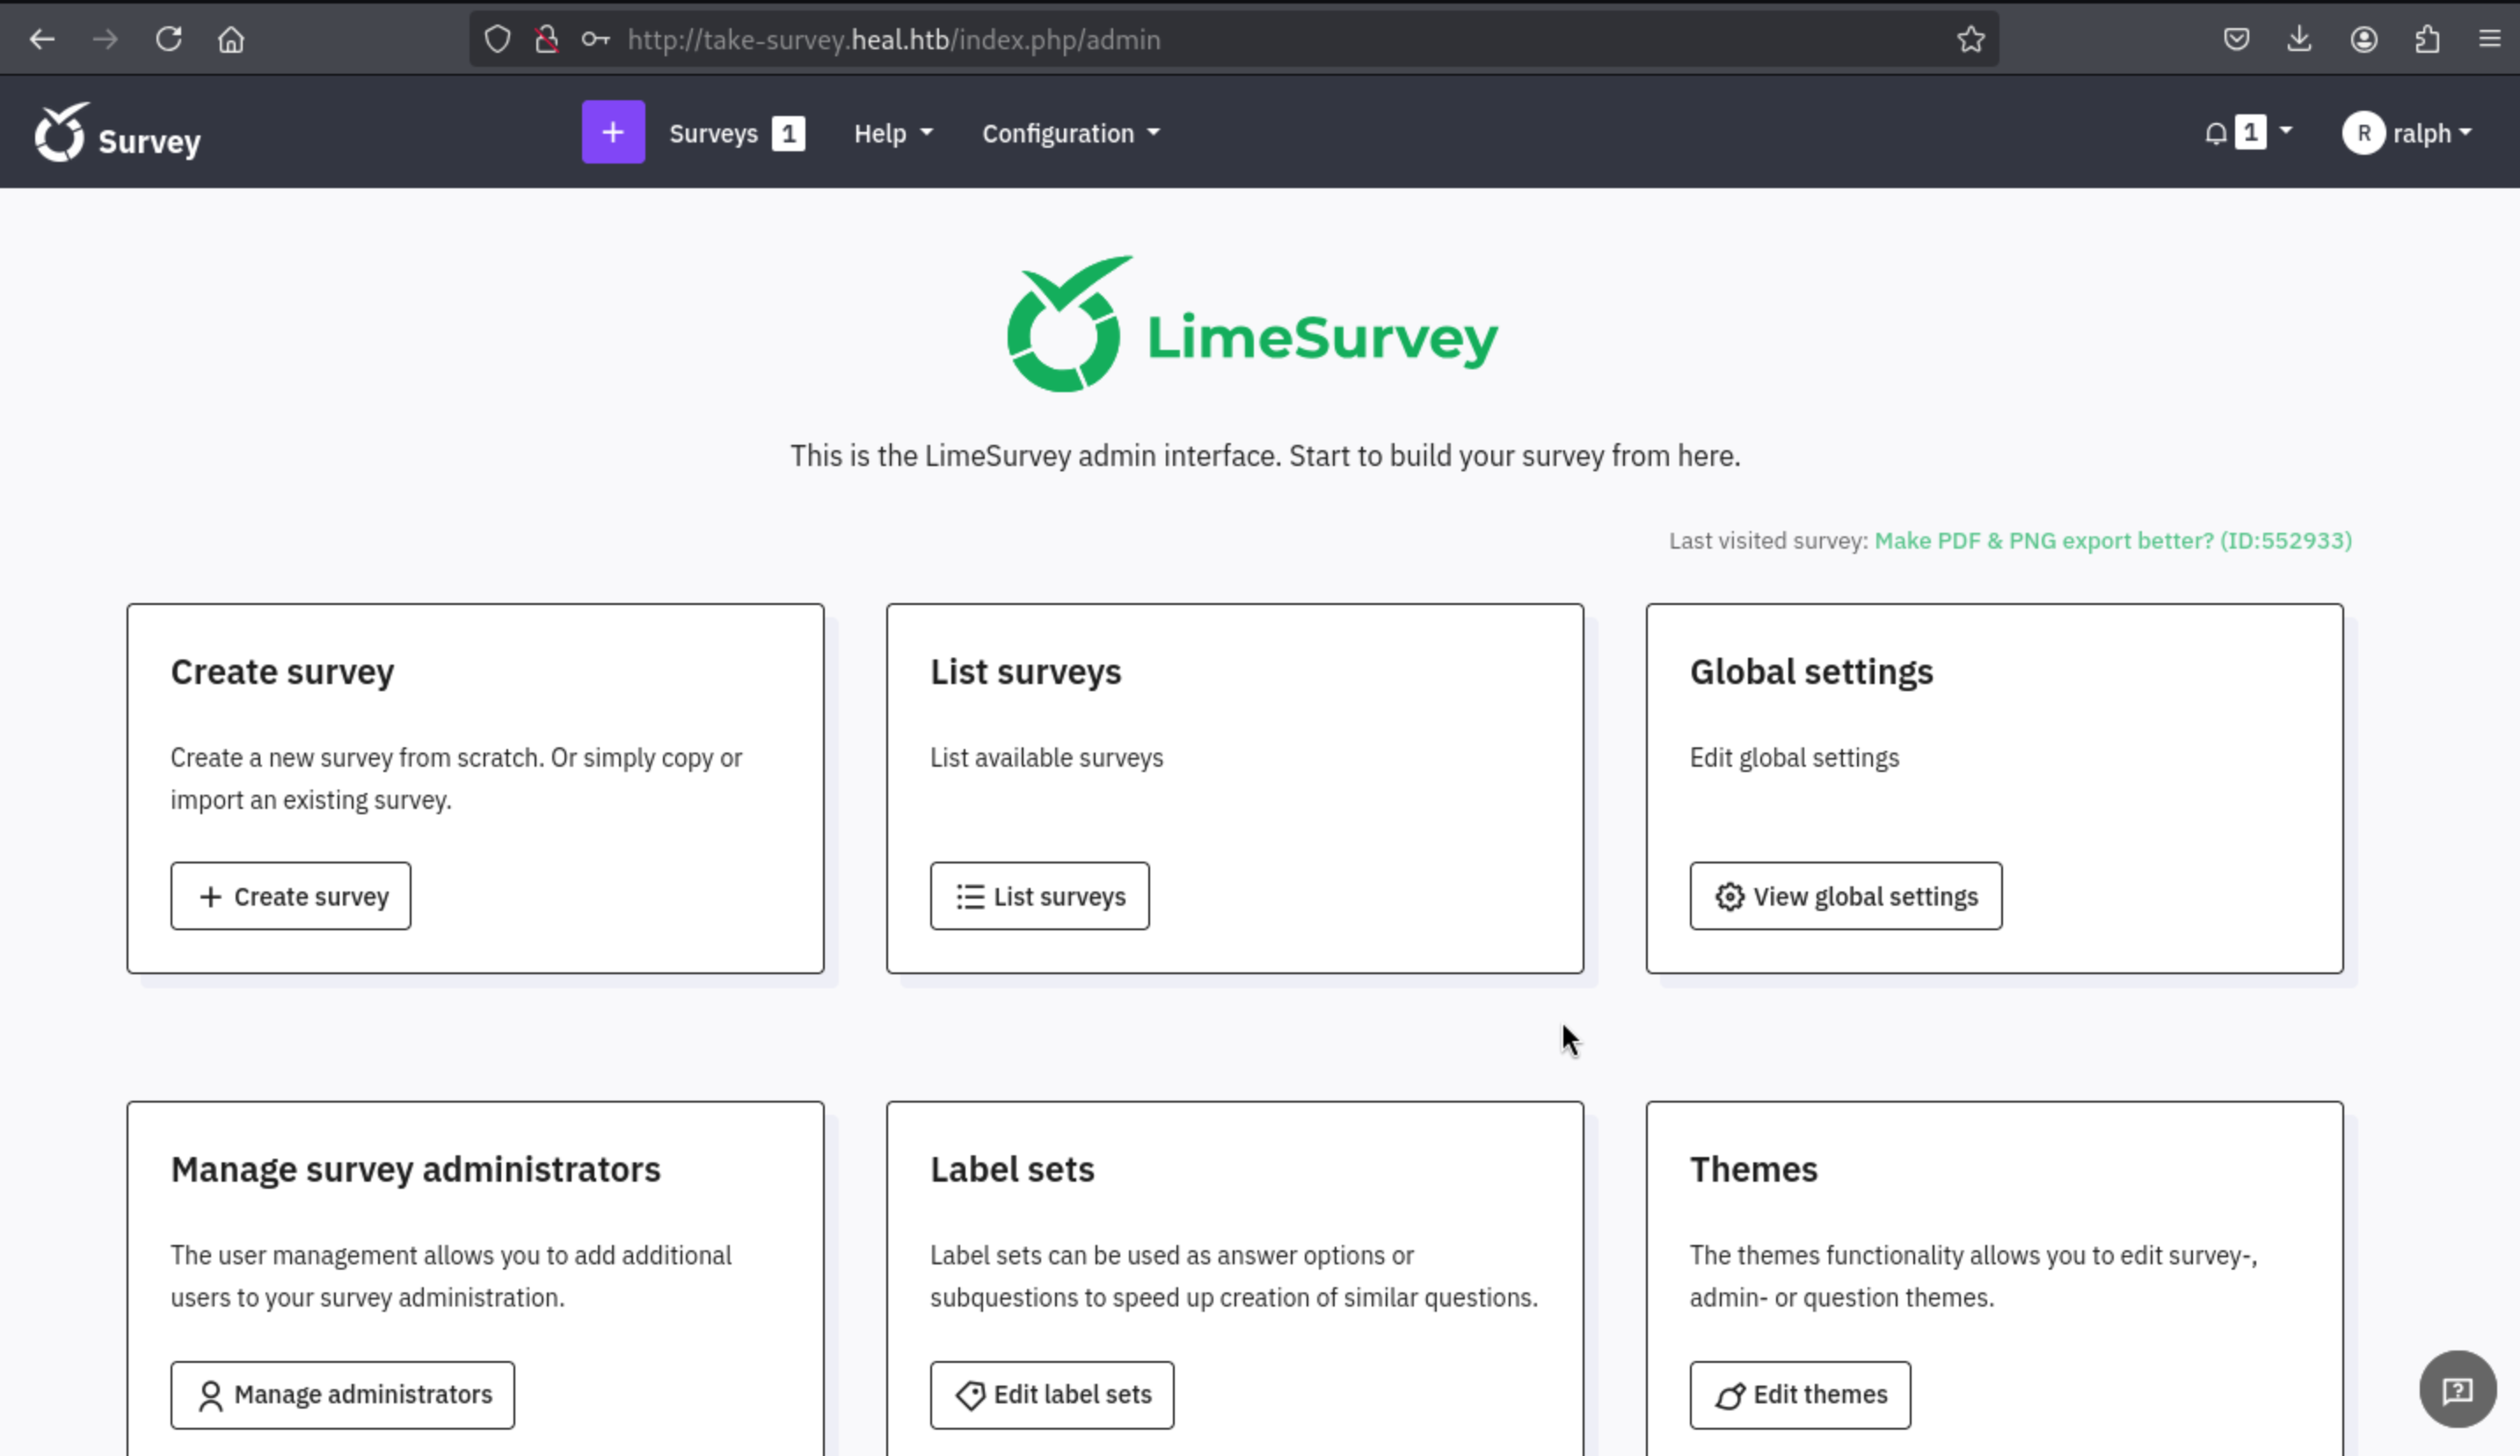Image resolution: width=2520 pixels, height=1456 pixels.
Task: Expand the Help dropdown menu
Action: (892, 133)
